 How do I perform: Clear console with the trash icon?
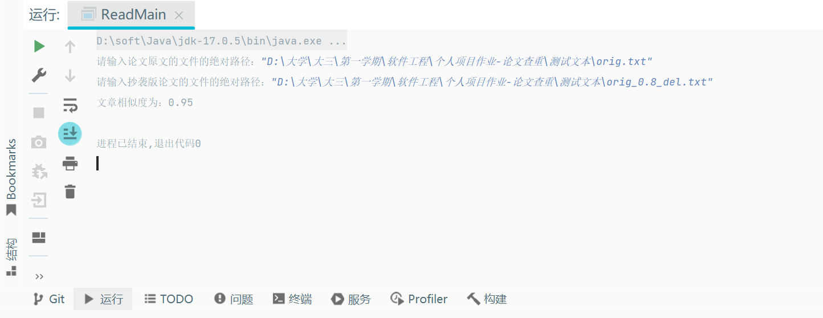(70, 191)
